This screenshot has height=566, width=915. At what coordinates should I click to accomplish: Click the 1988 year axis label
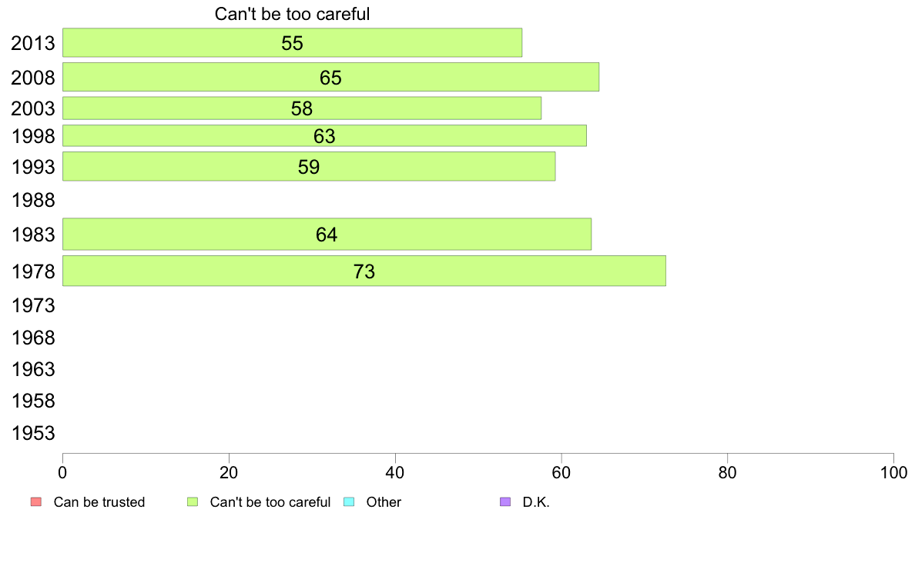click(x=33, y=201)
